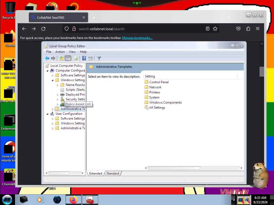This screenshot has width=274, height=205.
Task: Open Firefox Extensions puzzle icon
Action: coord(248,29)
